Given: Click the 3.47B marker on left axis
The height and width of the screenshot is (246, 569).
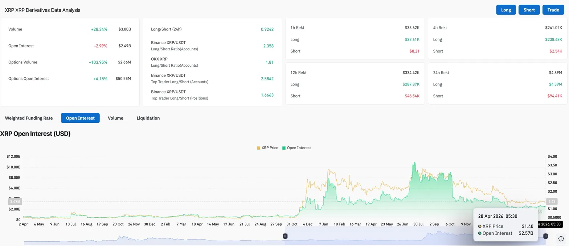Looking at the screenshot, I should coord(15,201).
